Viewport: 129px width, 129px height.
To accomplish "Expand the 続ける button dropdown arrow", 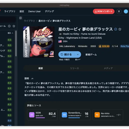I will coord(78,54).
